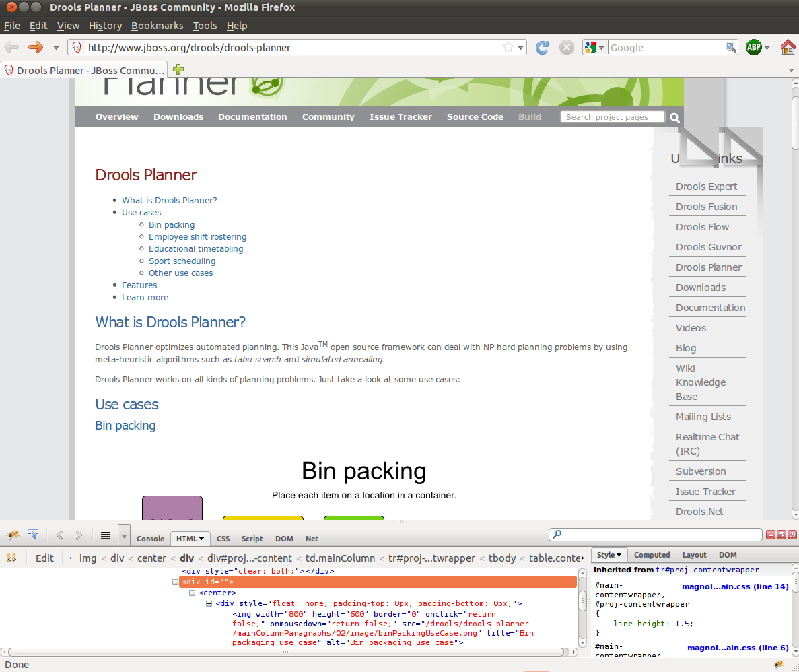Click the line-height: 1.5 CSS property

click(653, 624)
